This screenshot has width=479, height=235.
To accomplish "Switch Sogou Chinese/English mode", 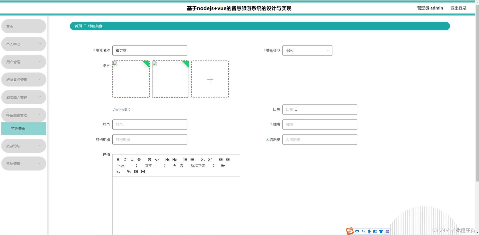I will coord(357,231).
